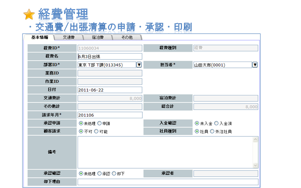301x188 pixels.
Task: Click the star icon beside 経費管理
Action: pyautogui.click(x=29, y=14)
